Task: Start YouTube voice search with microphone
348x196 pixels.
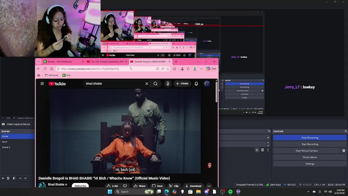Action: 168,84
